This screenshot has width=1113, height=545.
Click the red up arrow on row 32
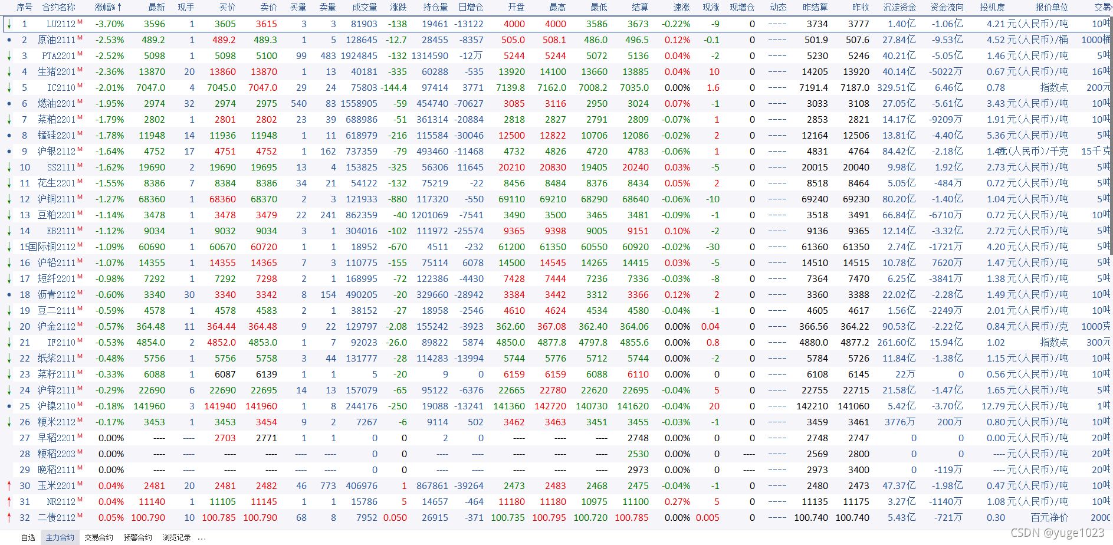coord(9,517)
